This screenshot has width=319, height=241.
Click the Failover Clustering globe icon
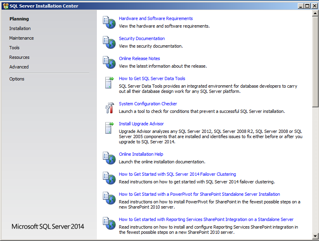coord(109,178)
